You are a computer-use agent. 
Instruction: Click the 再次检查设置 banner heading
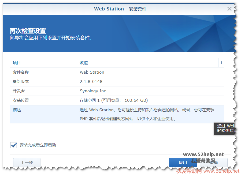(x=28, y=31)
